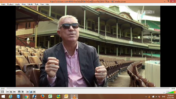
Task: Open the Playback menu
Action: click(x=10, y=4)
